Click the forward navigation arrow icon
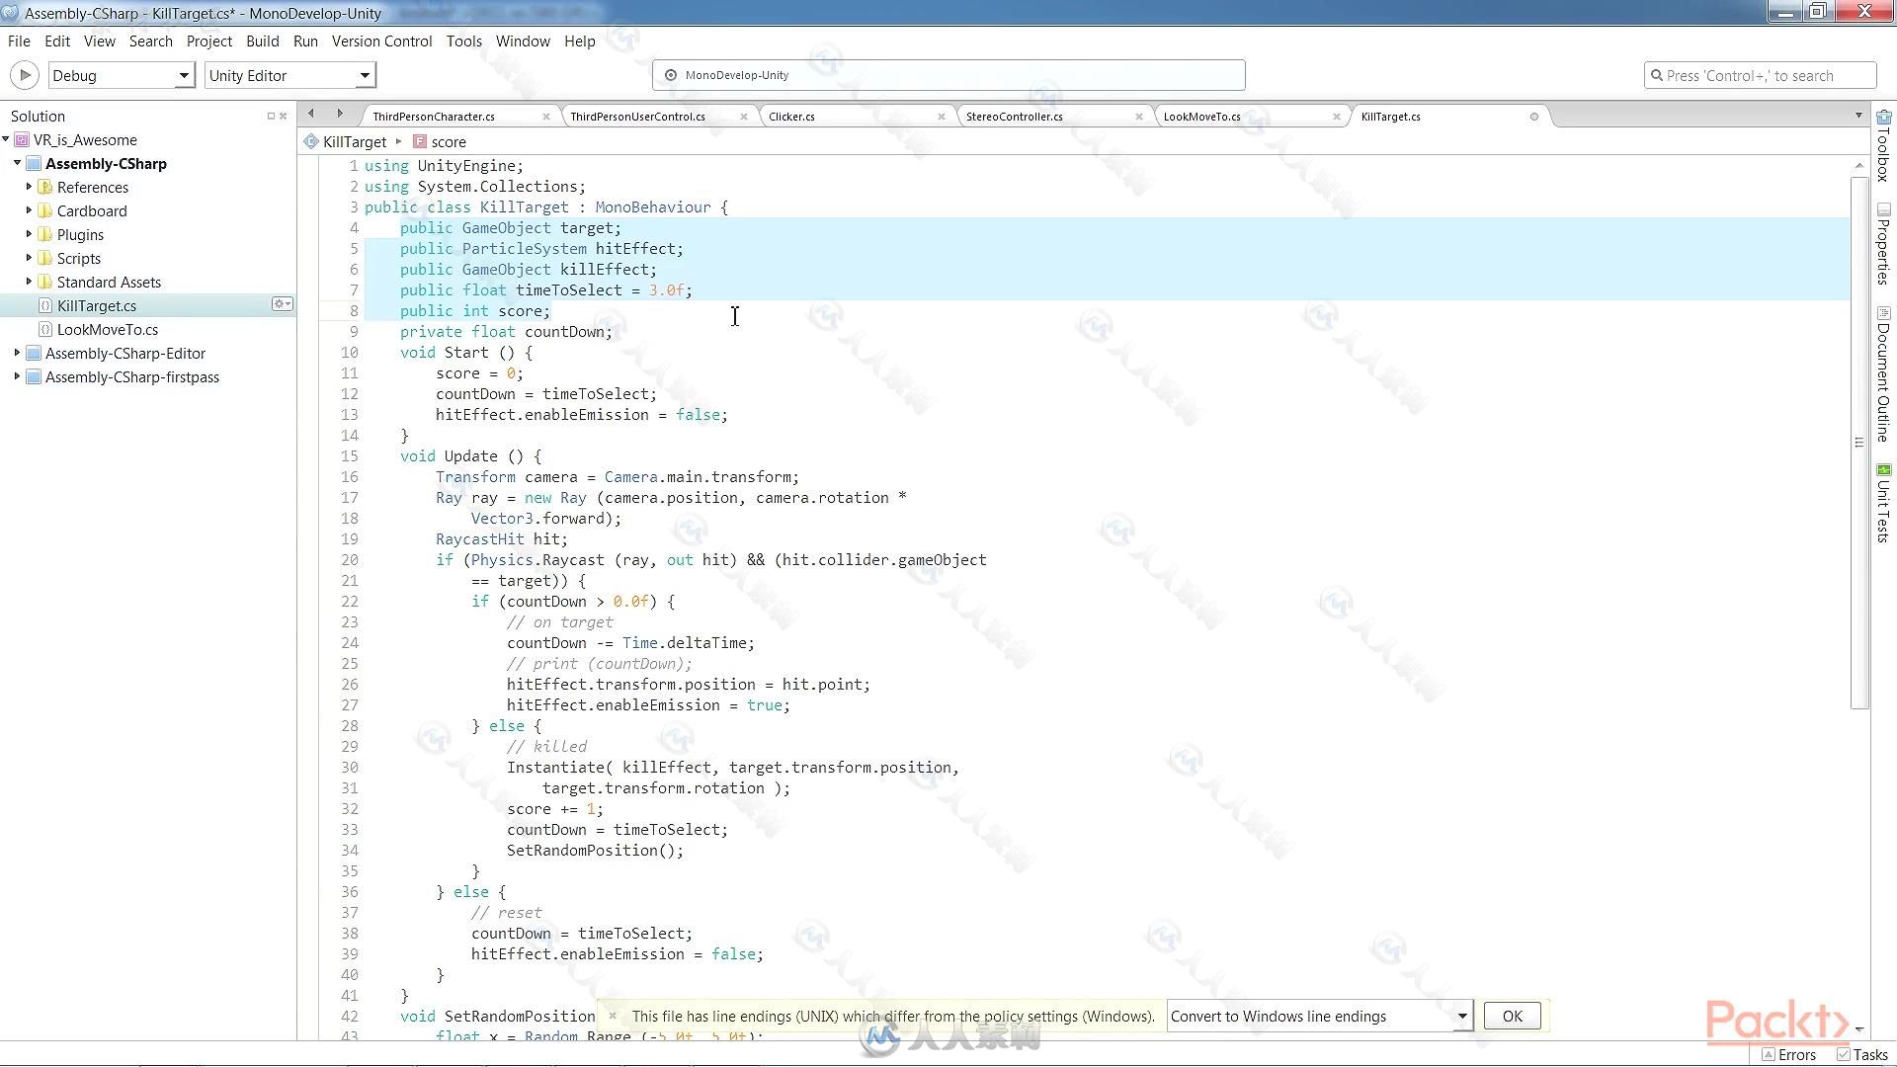Viewport: 1897px width, 1067px height. [338, 115]
